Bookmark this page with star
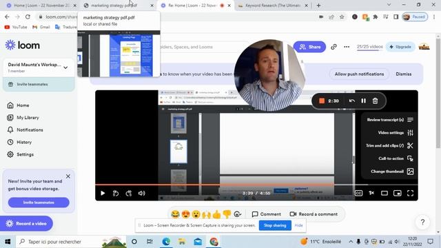Viewport: 441px width, 248px height. [x=342, y=17]
